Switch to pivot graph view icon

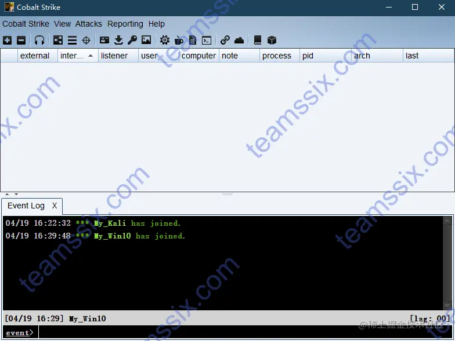pyautogui.click(x=58, y=41)
